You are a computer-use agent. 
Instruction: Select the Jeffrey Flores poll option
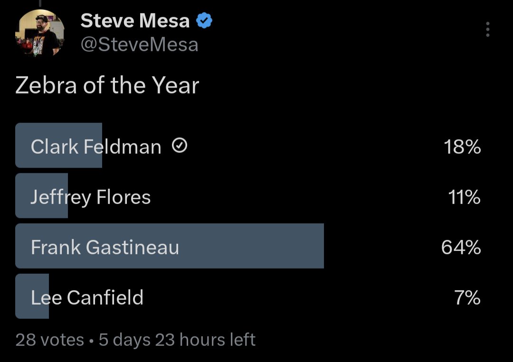click(x=248, y=195)
